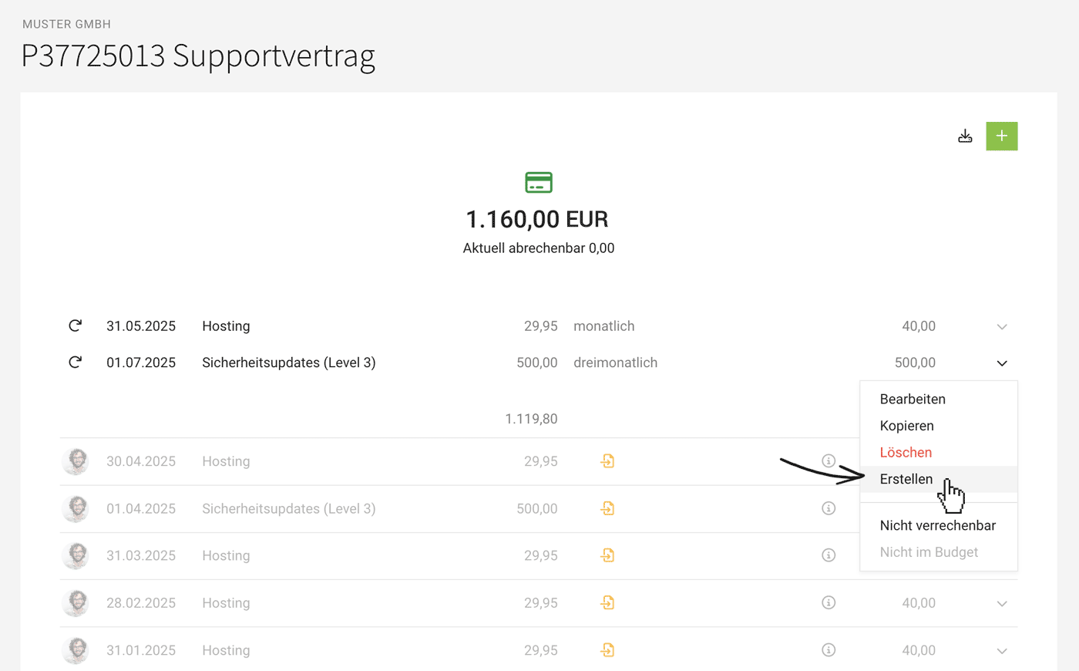Click the red Löschen menu entry
The width and height of the screenshot is (1079, 671).
[906, 453]
